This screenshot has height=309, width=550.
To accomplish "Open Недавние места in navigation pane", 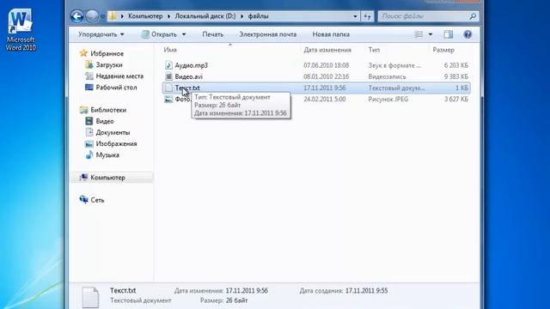I will (x=119, y=76).
